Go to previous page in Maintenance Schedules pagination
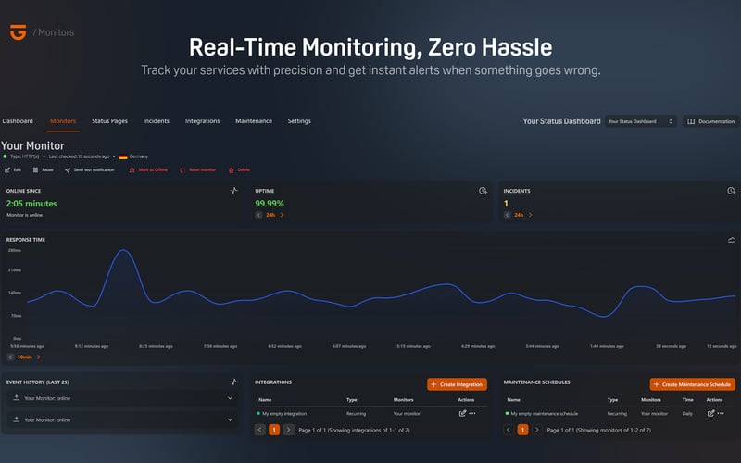This screenshot has height=463, width=741. click(509, 430)
